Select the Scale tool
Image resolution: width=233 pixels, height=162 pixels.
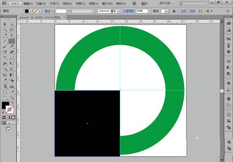pos(12,58)
